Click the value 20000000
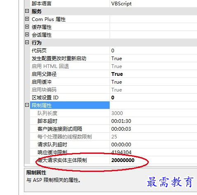 (153, 160)
